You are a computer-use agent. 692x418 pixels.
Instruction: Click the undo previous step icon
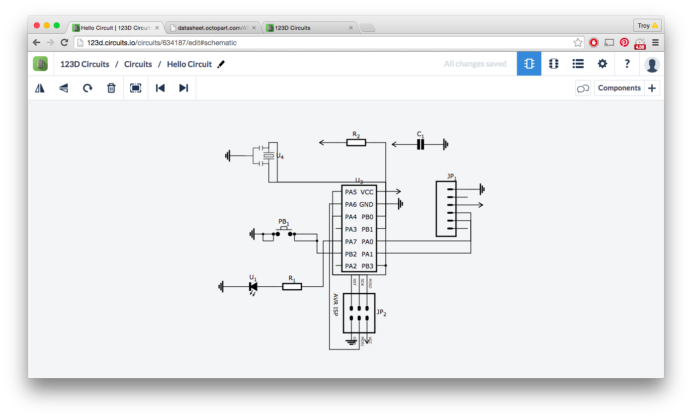click(160, 88)
